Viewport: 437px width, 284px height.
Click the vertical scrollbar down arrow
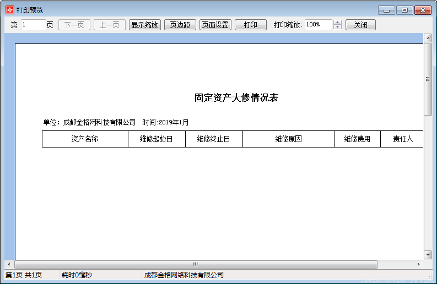tap(428, 255)
